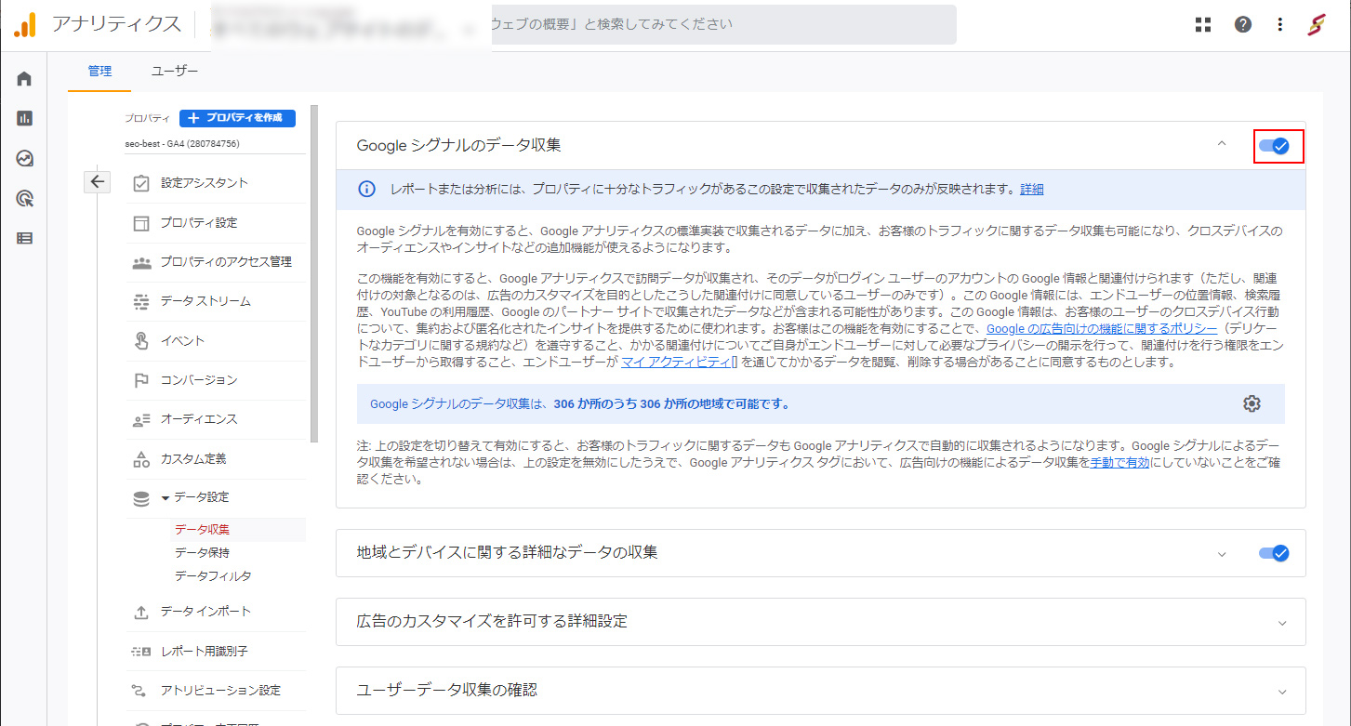Click the プロパティを作成 button
Screen dimensions: 1351x726
pyautogui.click(x=237, y=118)
